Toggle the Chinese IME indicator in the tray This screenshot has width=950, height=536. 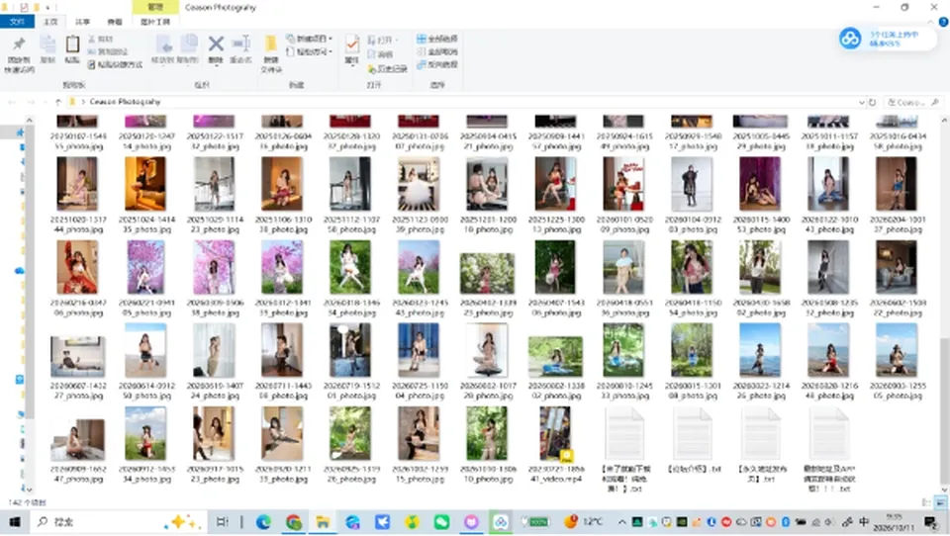pos(863,522)
